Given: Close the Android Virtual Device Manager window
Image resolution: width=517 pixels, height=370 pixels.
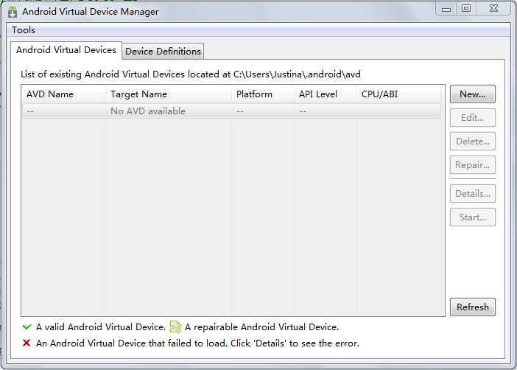Looking at the screenshot, I should pyautogui.click(x=493, y=9).
